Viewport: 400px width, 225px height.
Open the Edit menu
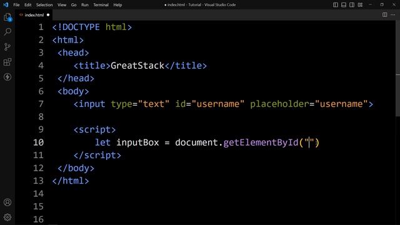click(27, 5)
